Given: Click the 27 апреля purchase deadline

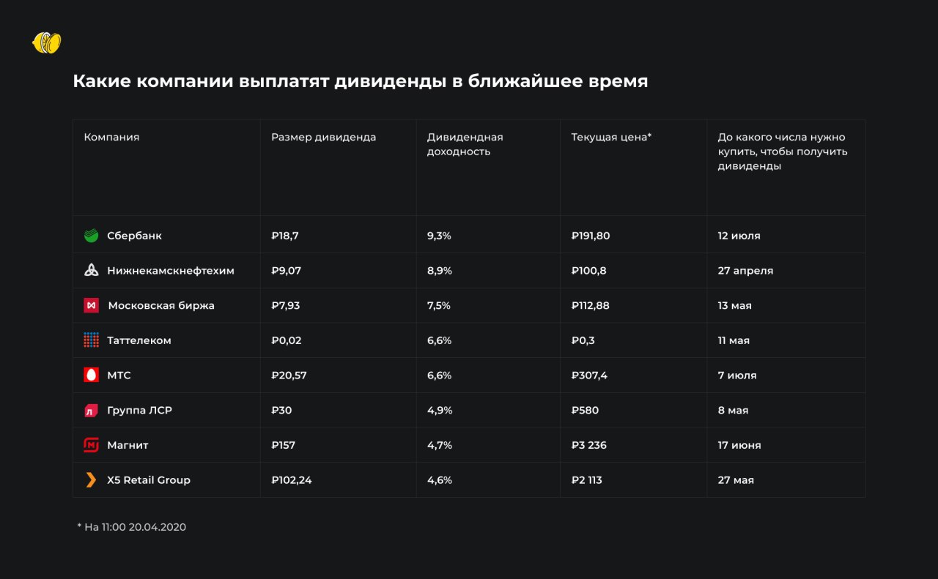Looking at the screenshot, I should point(745,271).
